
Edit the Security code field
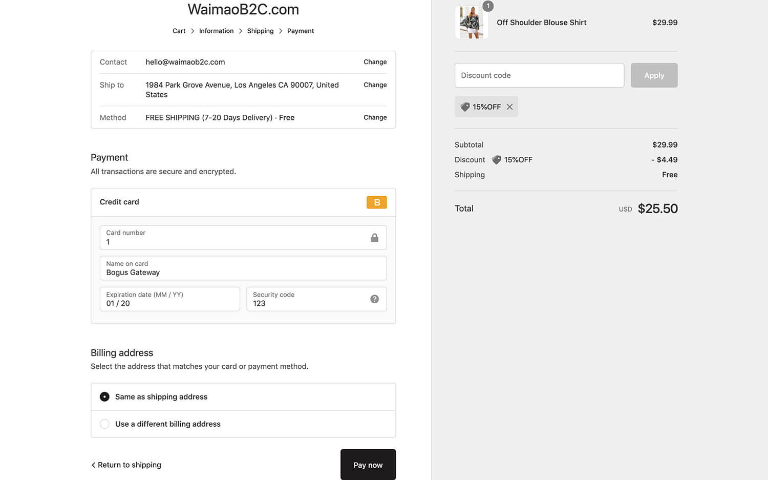pyautogui.click(x=316, y=299)
